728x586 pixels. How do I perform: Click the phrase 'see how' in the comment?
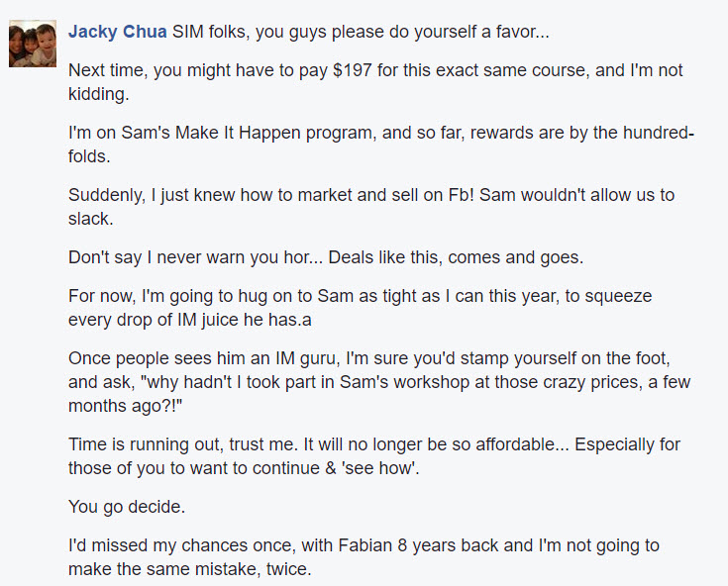pyautogui.click(x=380, y=468)
